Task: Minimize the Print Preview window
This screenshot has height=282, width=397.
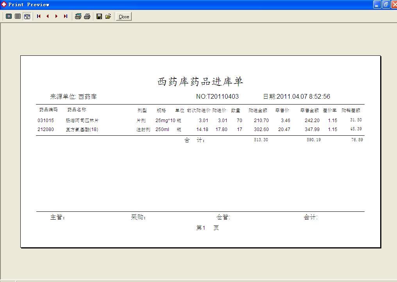Action: (377, 5)
